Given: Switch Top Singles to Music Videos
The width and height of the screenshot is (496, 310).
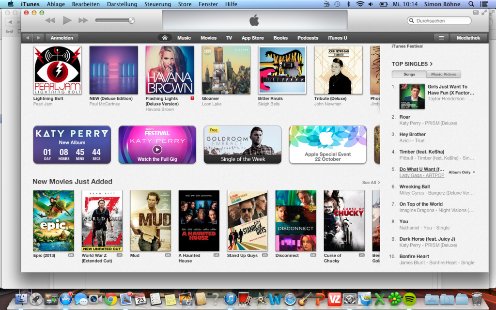Looking at the screenshot, I should 444,74.
